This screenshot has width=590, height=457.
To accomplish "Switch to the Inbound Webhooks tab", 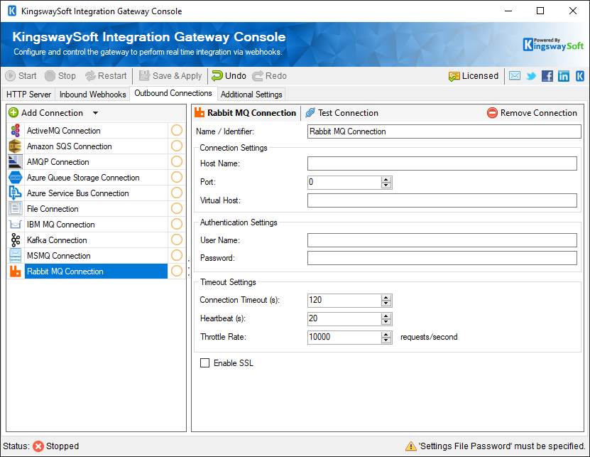I will coord(92,95).
